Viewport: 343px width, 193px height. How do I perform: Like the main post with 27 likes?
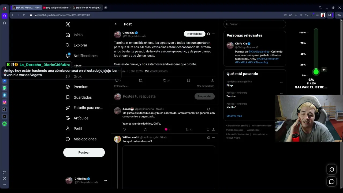coord(165,80)
